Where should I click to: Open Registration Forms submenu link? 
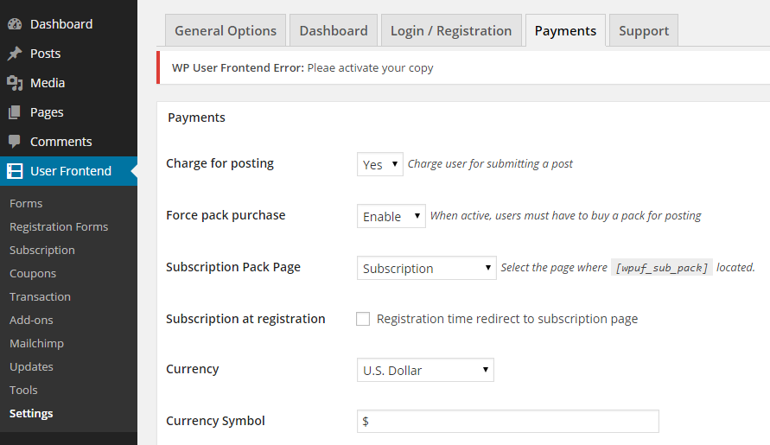[59, 227]
